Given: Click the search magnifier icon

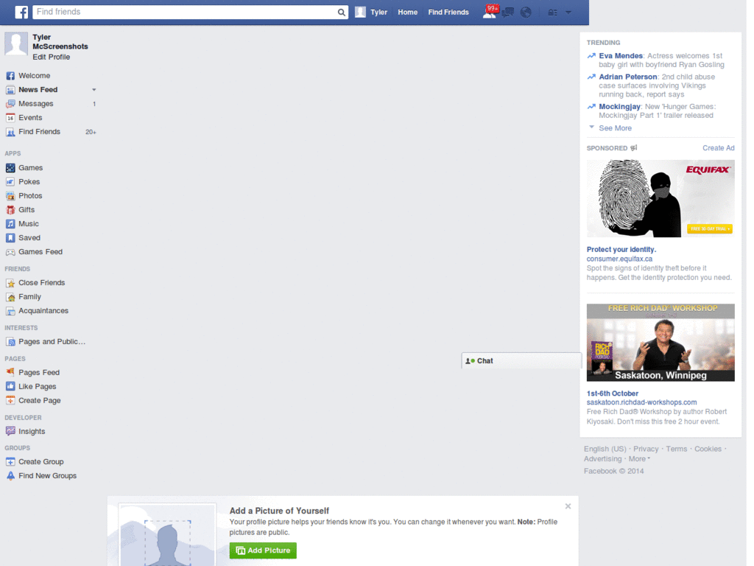Looking at the screenshot, I should point(341,12).
